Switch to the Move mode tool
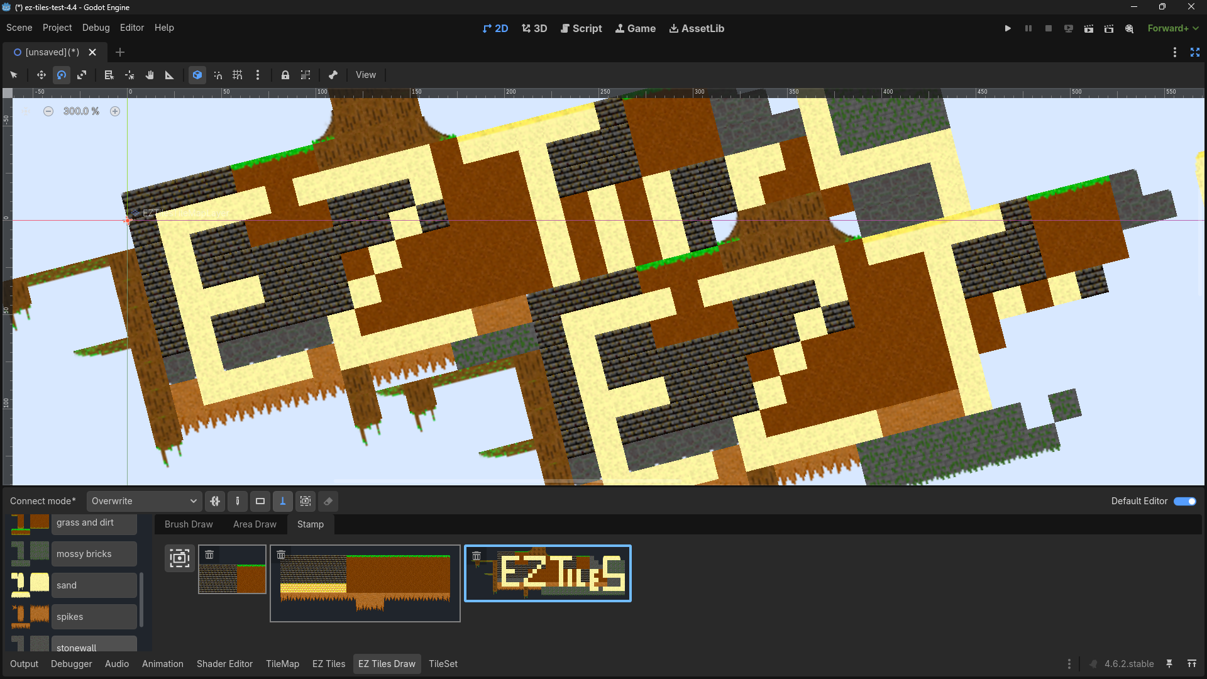Screen dimensions: 1207x679 tap(41, 75)
